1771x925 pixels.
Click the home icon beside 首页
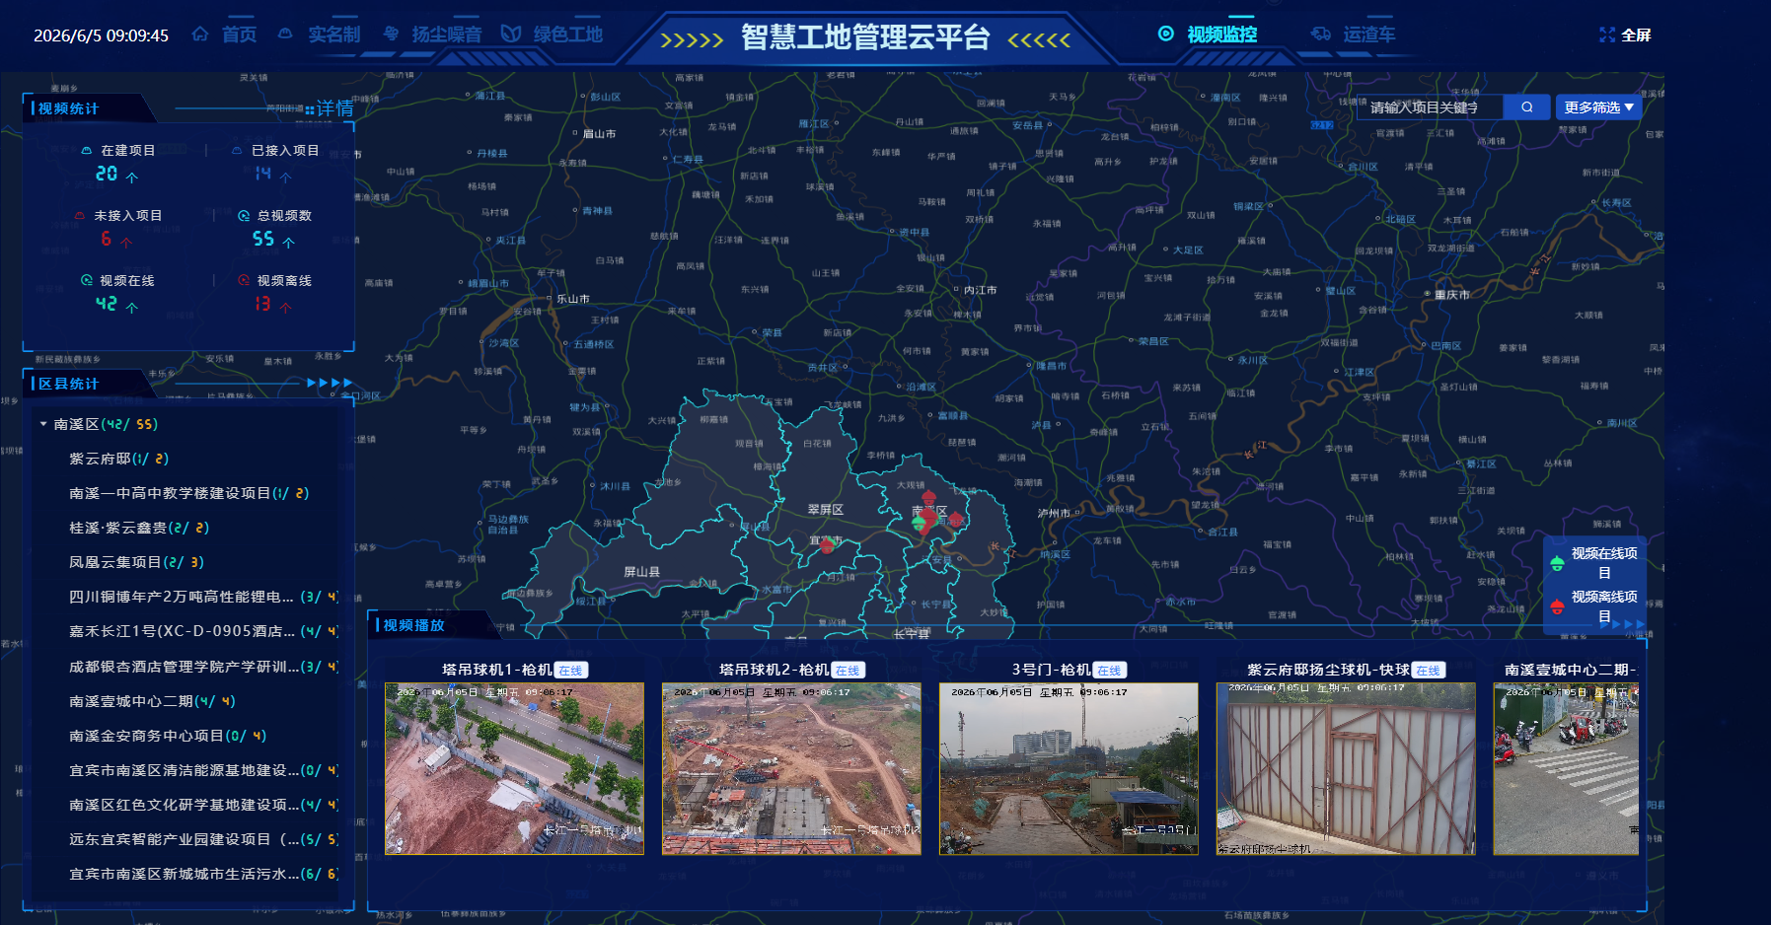click(200, 34)
